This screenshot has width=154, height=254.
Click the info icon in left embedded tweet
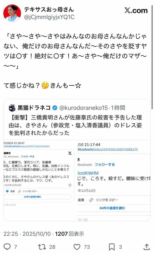[x=70, y=185]
